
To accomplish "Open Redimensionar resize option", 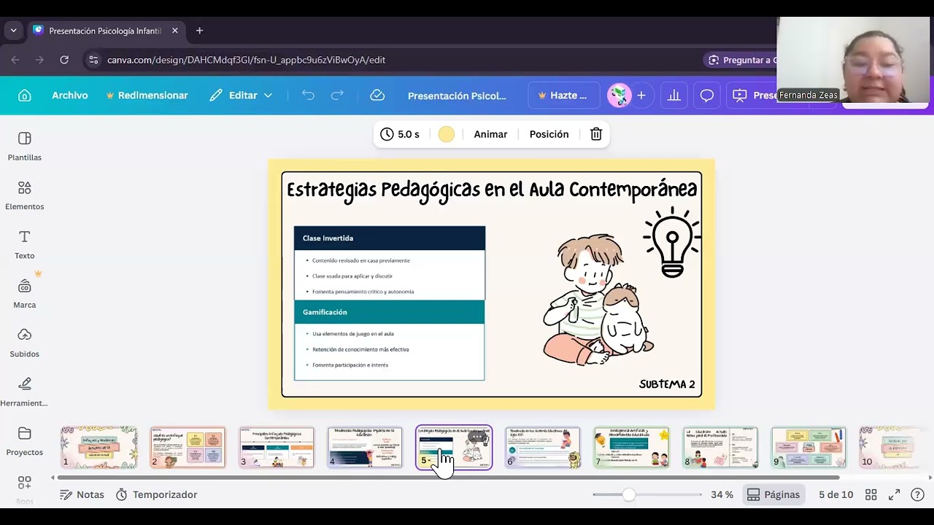I will [147, 96].
